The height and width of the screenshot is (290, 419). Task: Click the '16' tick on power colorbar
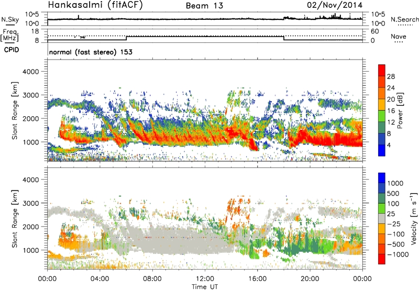391,111
